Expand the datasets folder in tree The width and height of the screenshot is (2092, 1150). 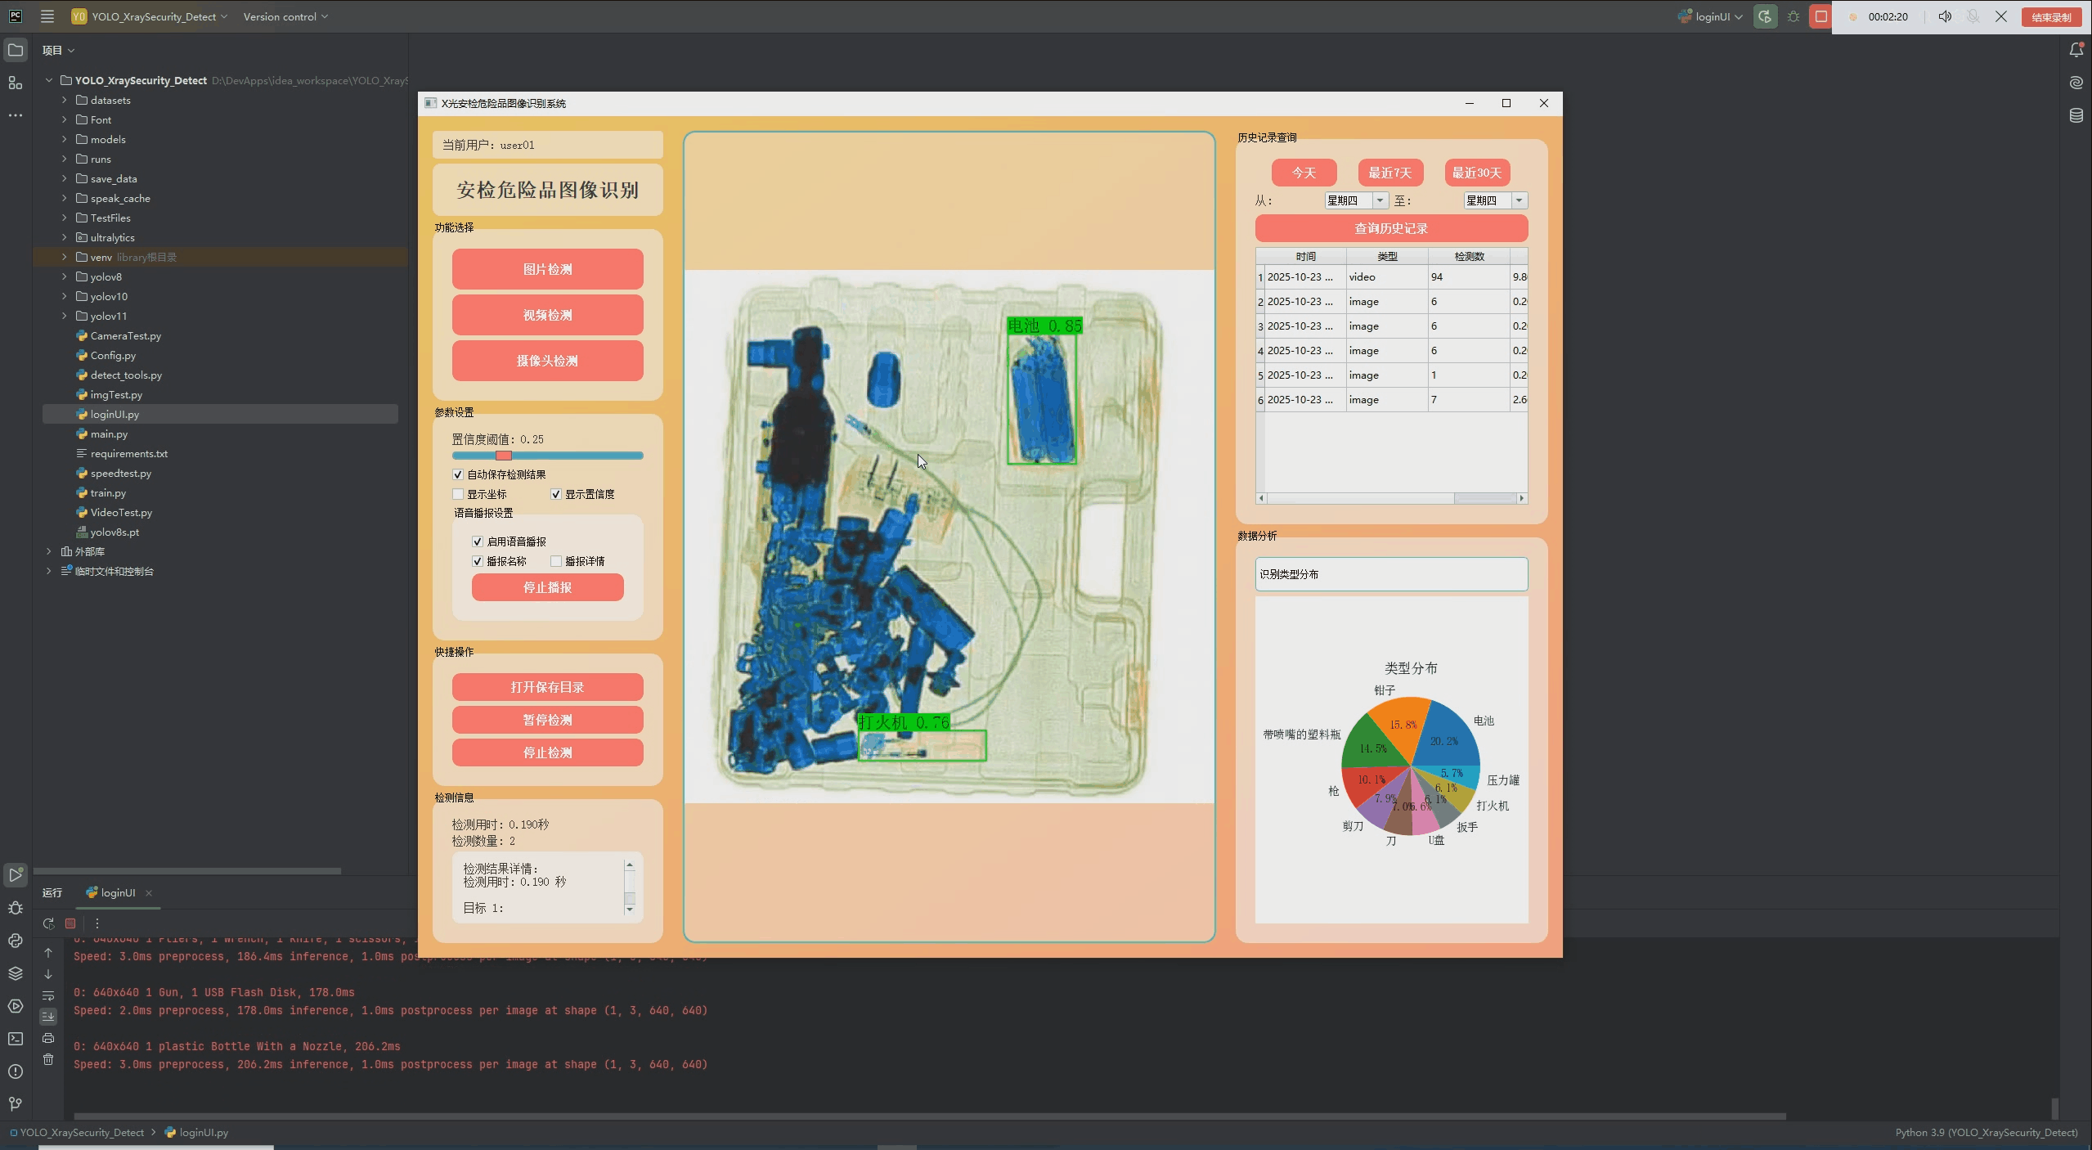click(x=65, y=100)
